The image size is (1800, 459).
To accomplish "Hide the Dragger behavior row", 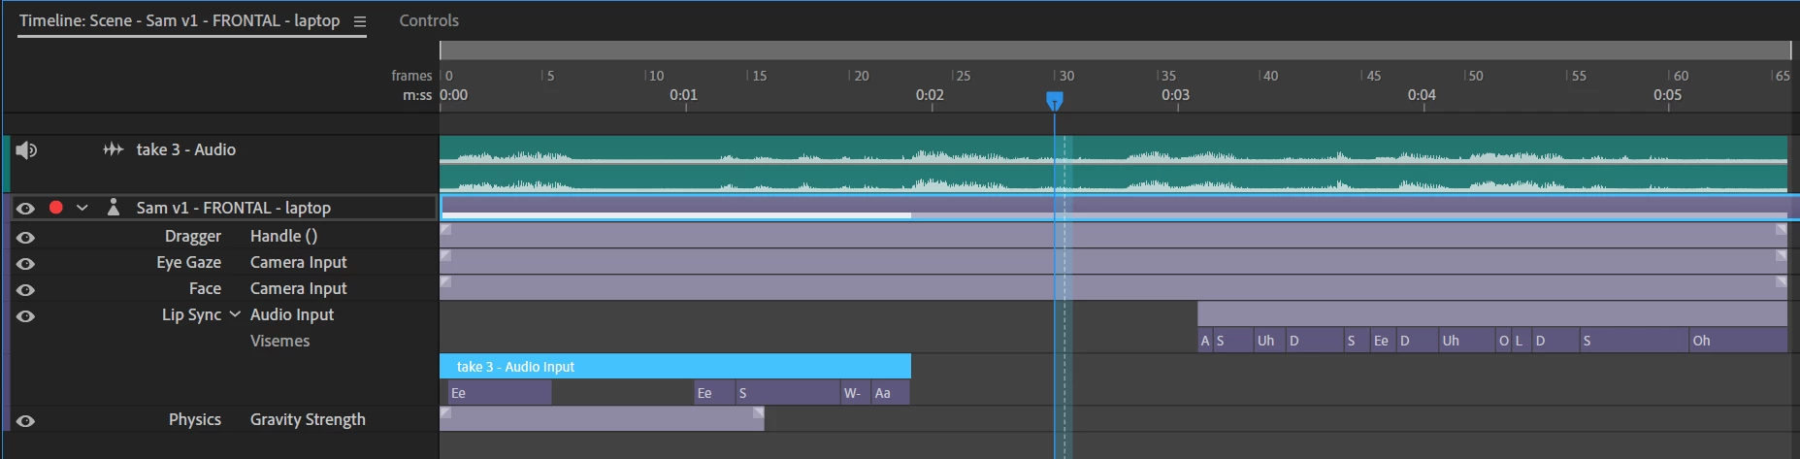I will [x=26, y=237].
